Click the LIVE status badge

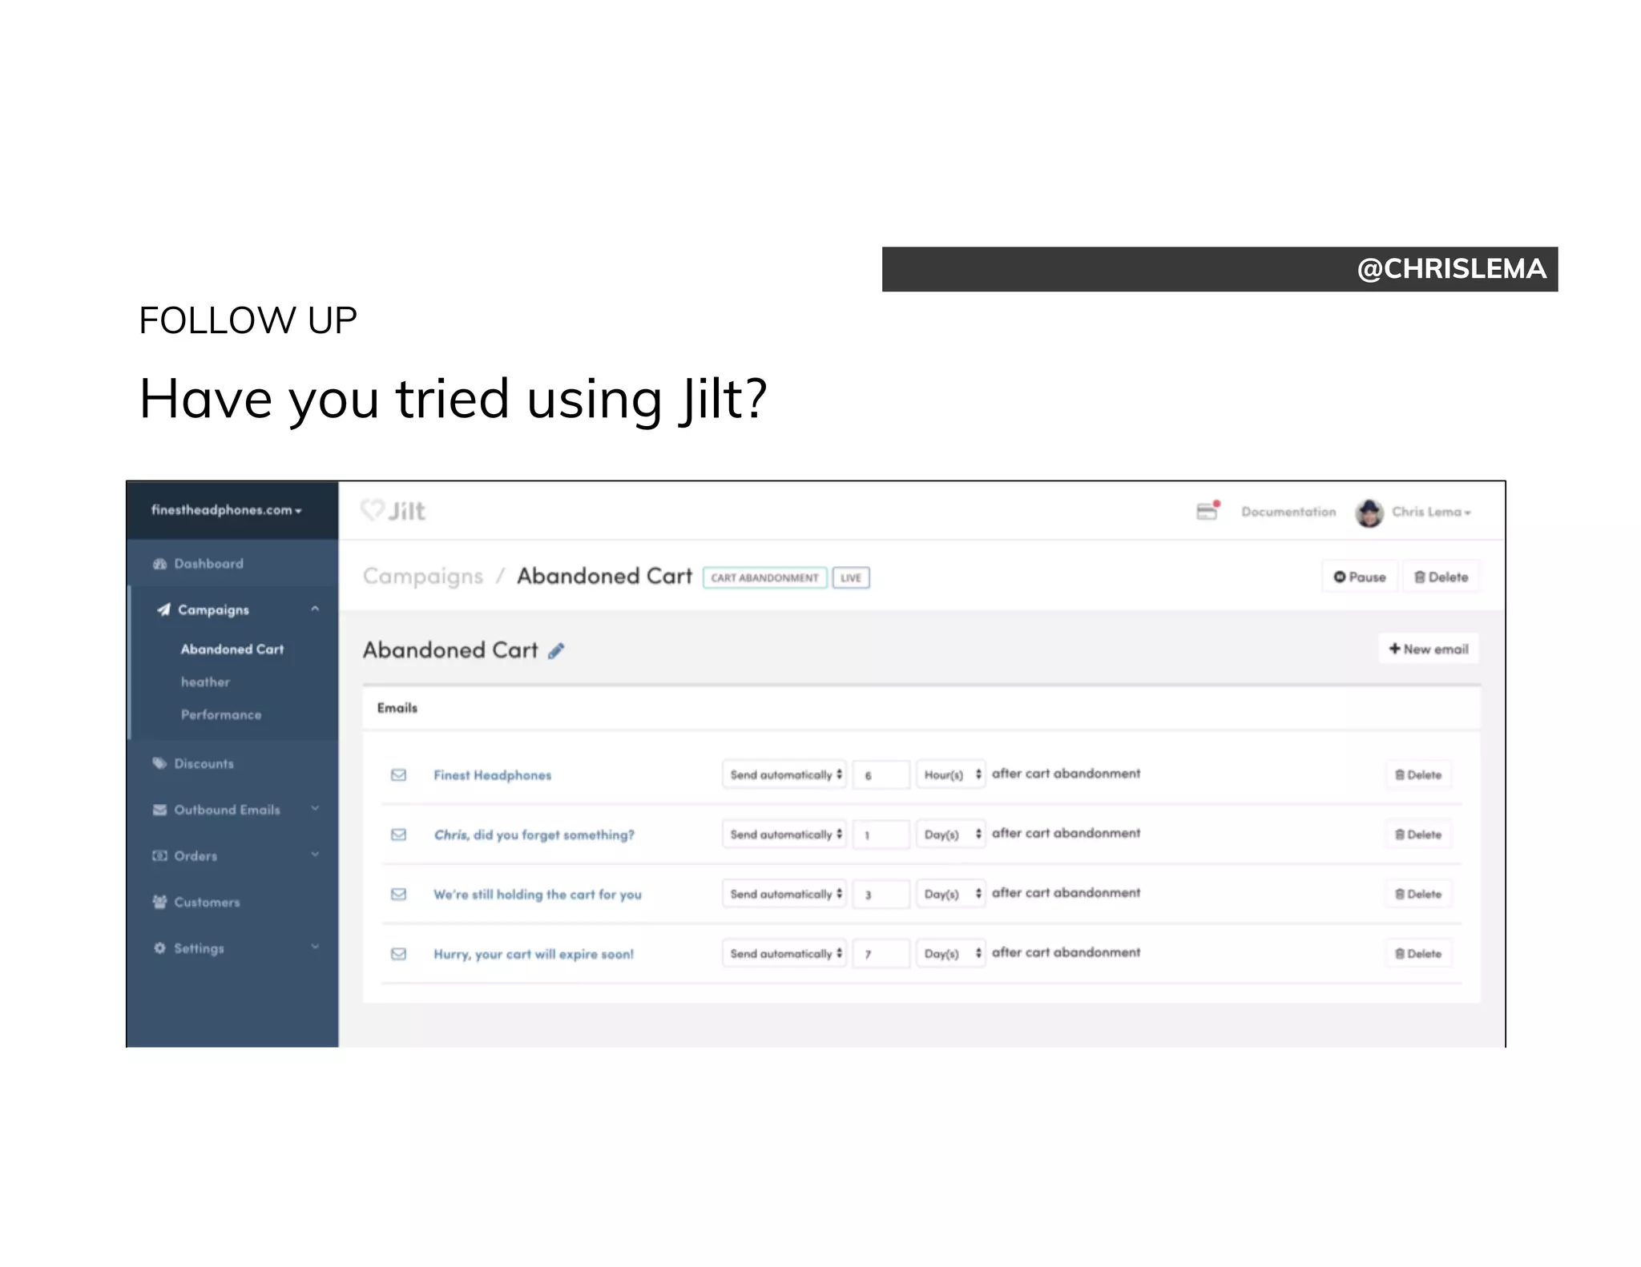click(x=851, y=577)
